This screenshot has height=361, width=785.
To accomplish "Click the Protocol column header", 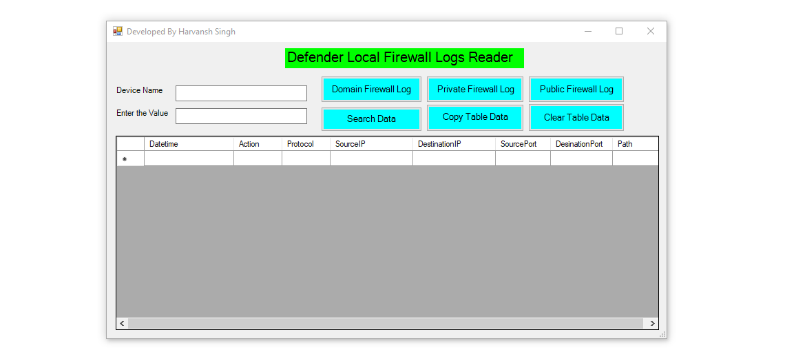I will [306, 144].
